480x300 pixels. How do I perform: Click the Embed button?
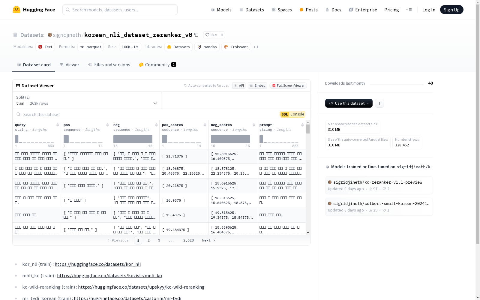257,85
